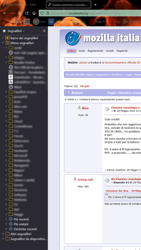Open the Guida TV bookmark
Viewport: 141px width, 250px height.
coord(97,22)
